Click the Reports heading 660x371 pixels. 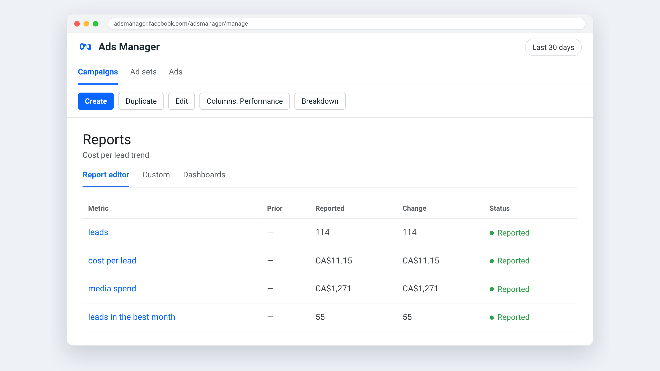click(x=107, y=140)
